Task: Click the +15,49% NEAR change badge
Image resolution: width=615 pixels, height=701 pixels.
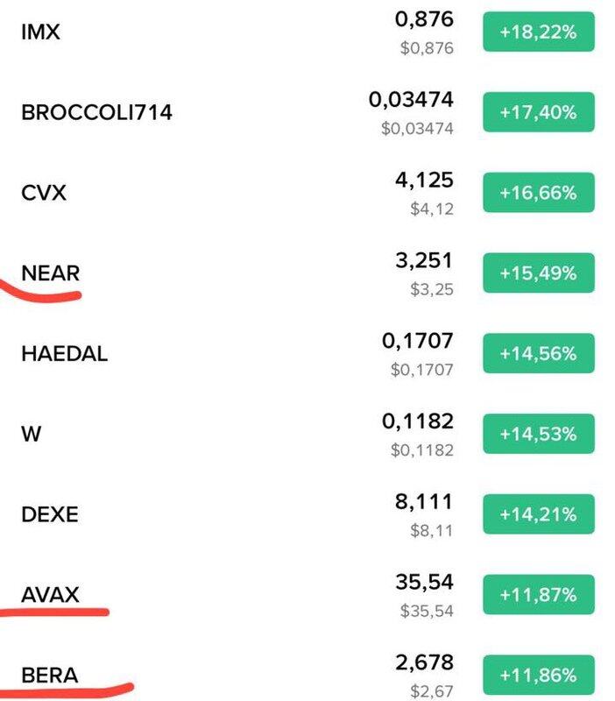Action: pos(539,273)
